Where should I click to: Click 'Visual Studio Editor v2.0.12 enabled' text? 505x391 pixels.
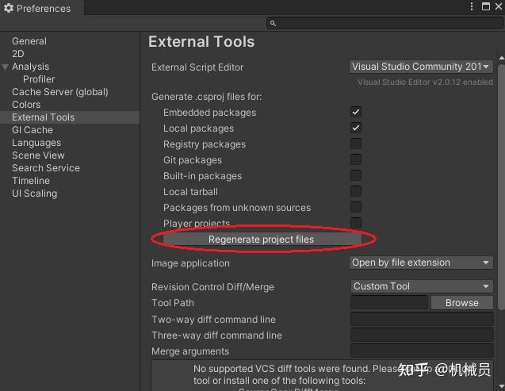coord(425,82)
